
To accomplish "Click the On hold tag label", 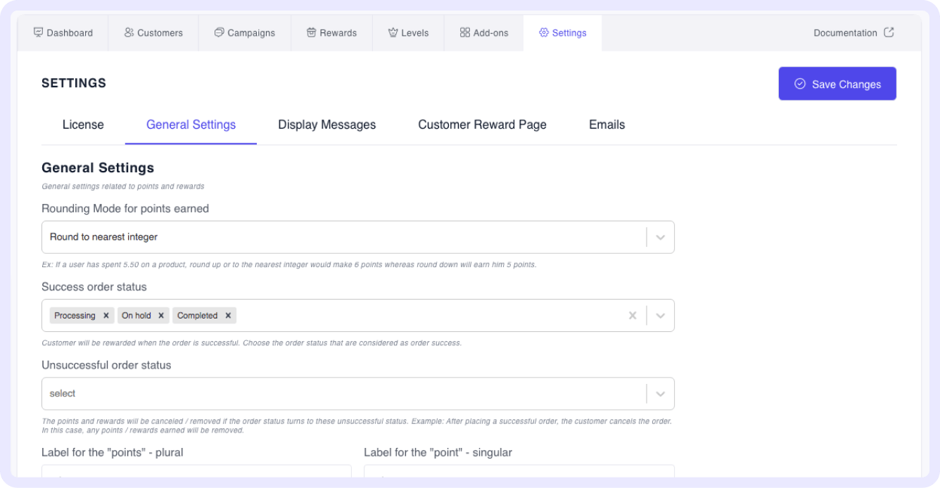I will pos(136,316).
